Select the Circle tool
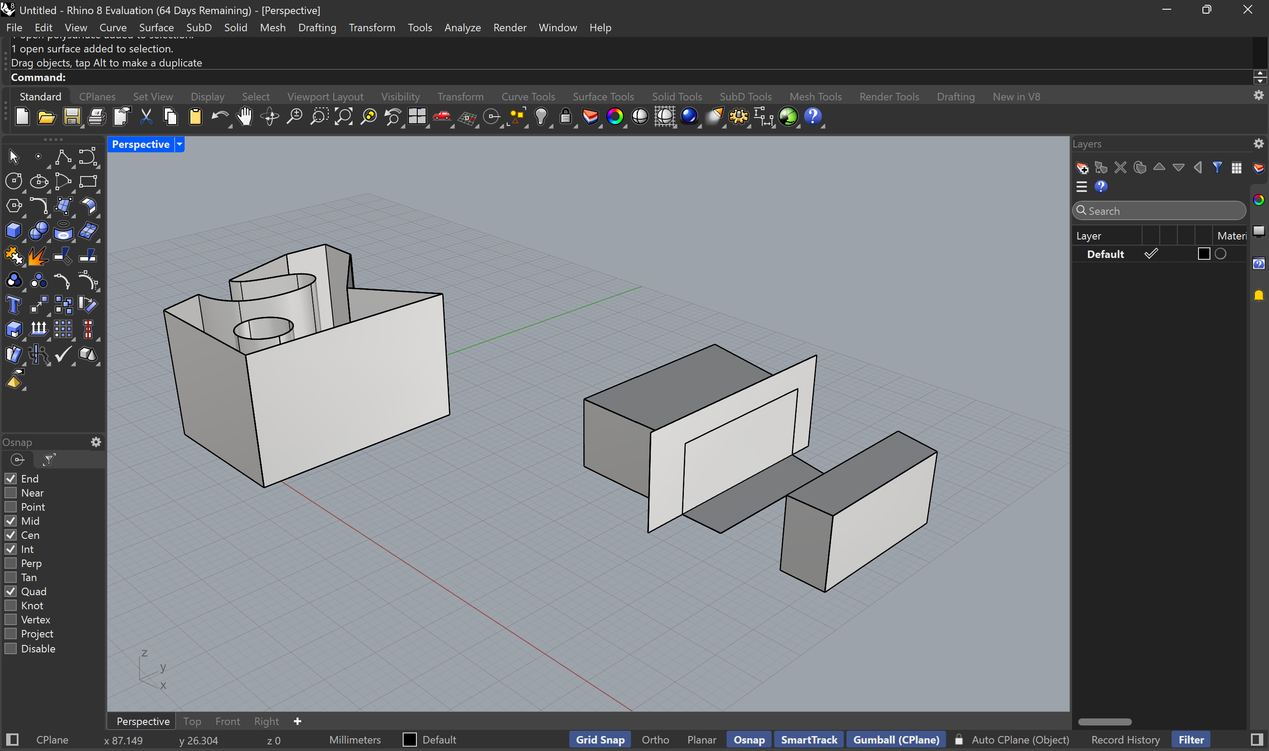This screenshot has height=751, width=1269. (x=14, y=180)
